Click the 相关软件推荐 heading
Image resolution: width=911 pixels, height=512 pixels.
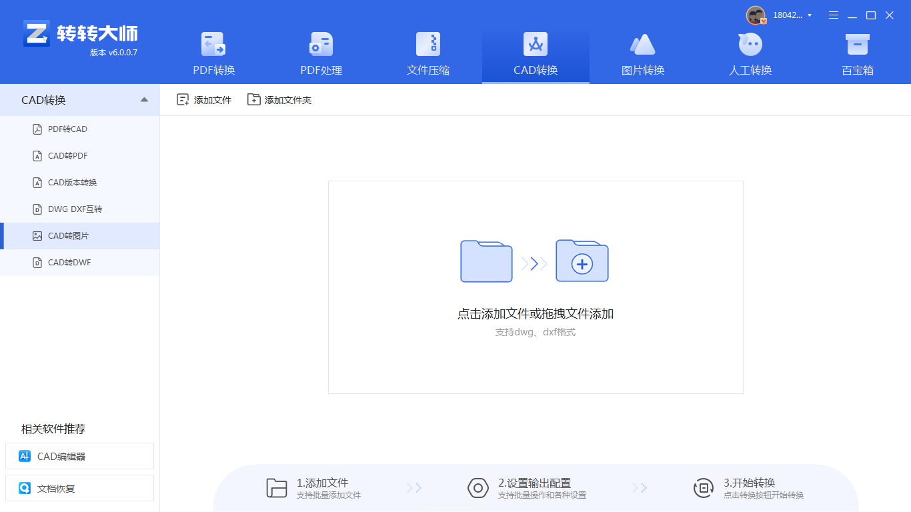[x=53, y=429]
